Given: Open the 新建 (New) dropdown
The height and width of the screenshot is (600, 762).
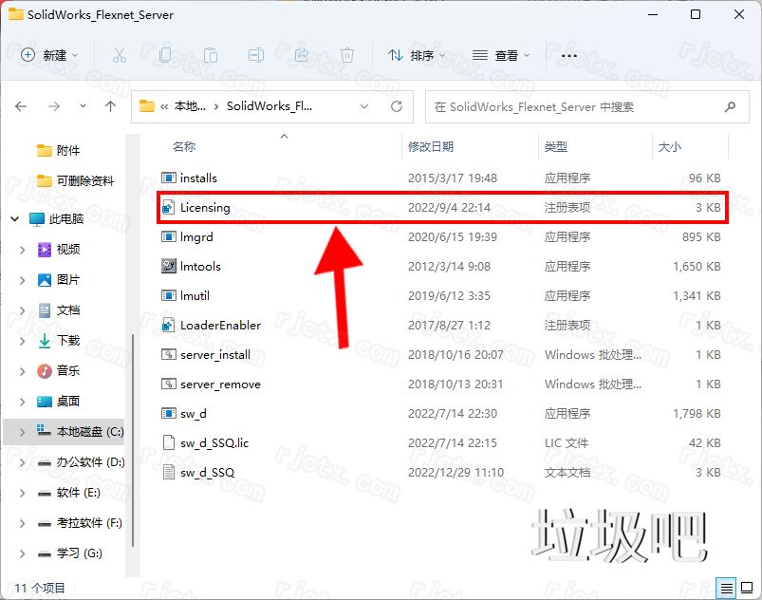Looking at the screenshot, I should point(51,56).
